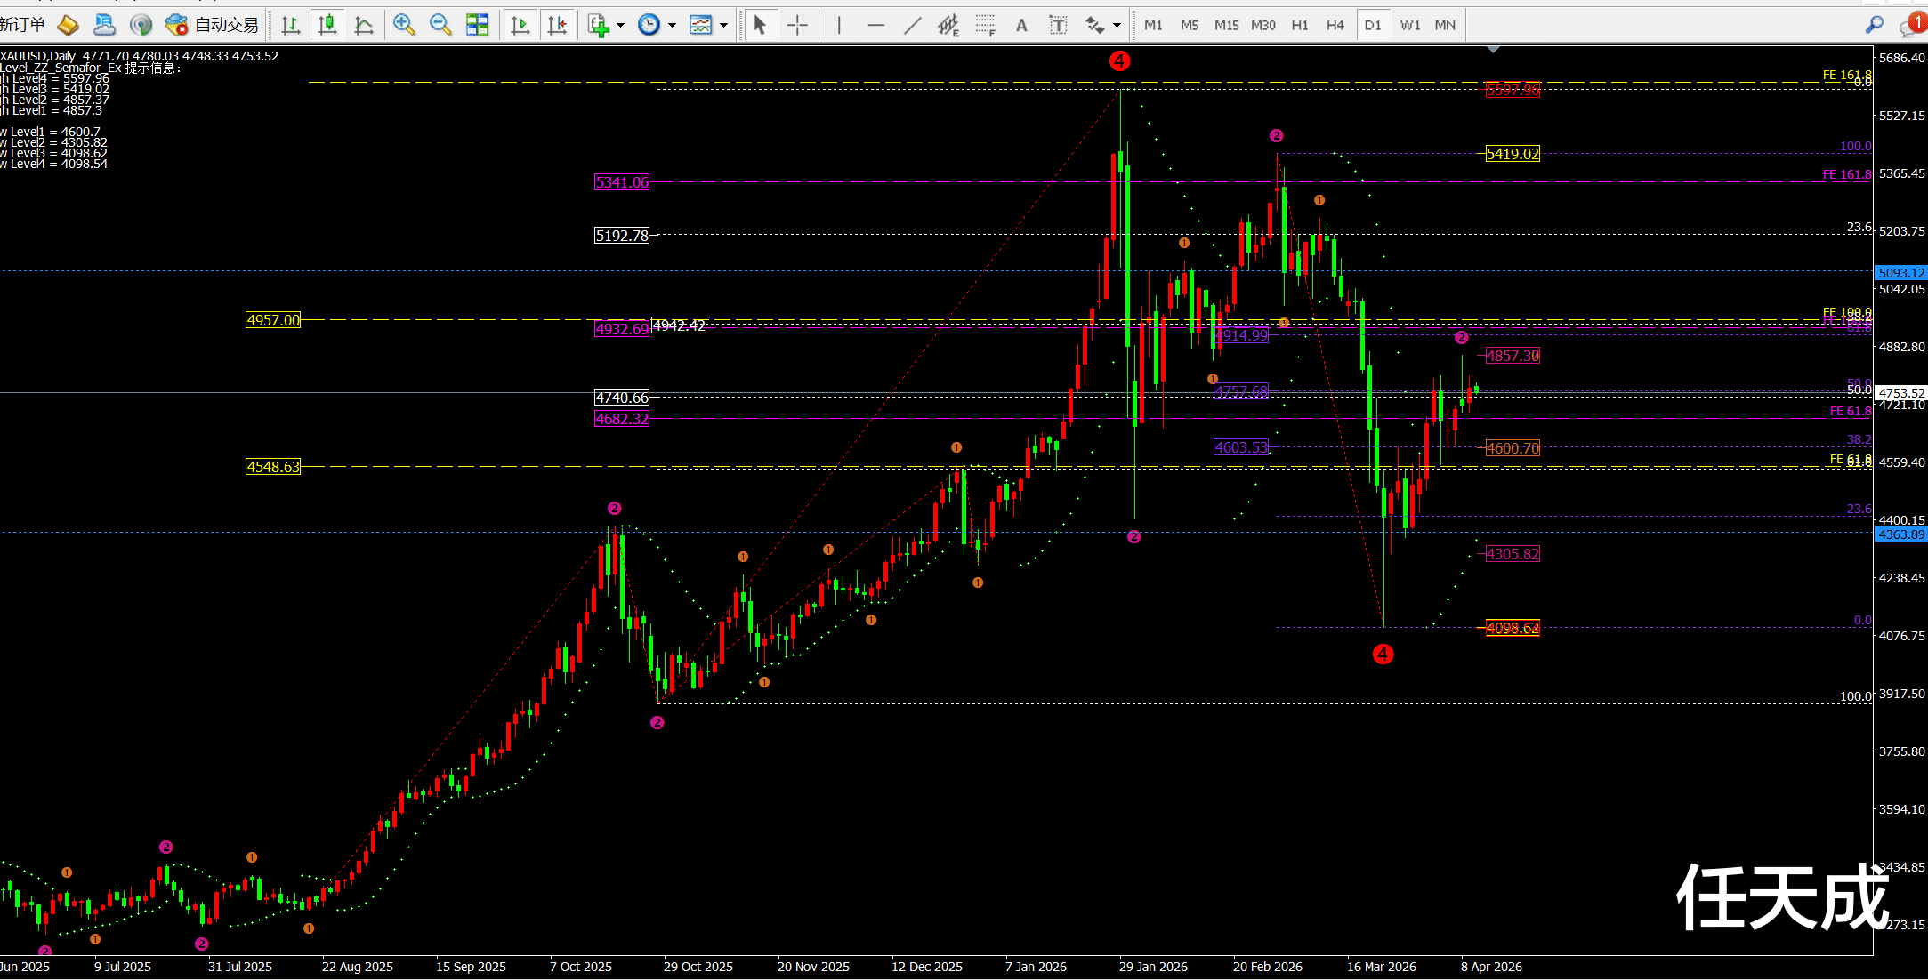Screen dimensions: 1928x980
Task: Click the 4753.52 current price label
Action: 1901,393
